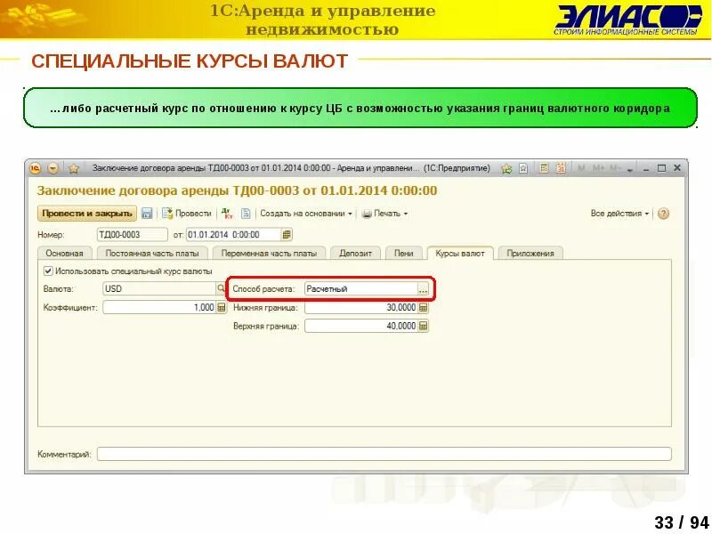Screen dimensions: 712x534
Task: Open the date picker calendar icon
Action: (x=287, y=234)
